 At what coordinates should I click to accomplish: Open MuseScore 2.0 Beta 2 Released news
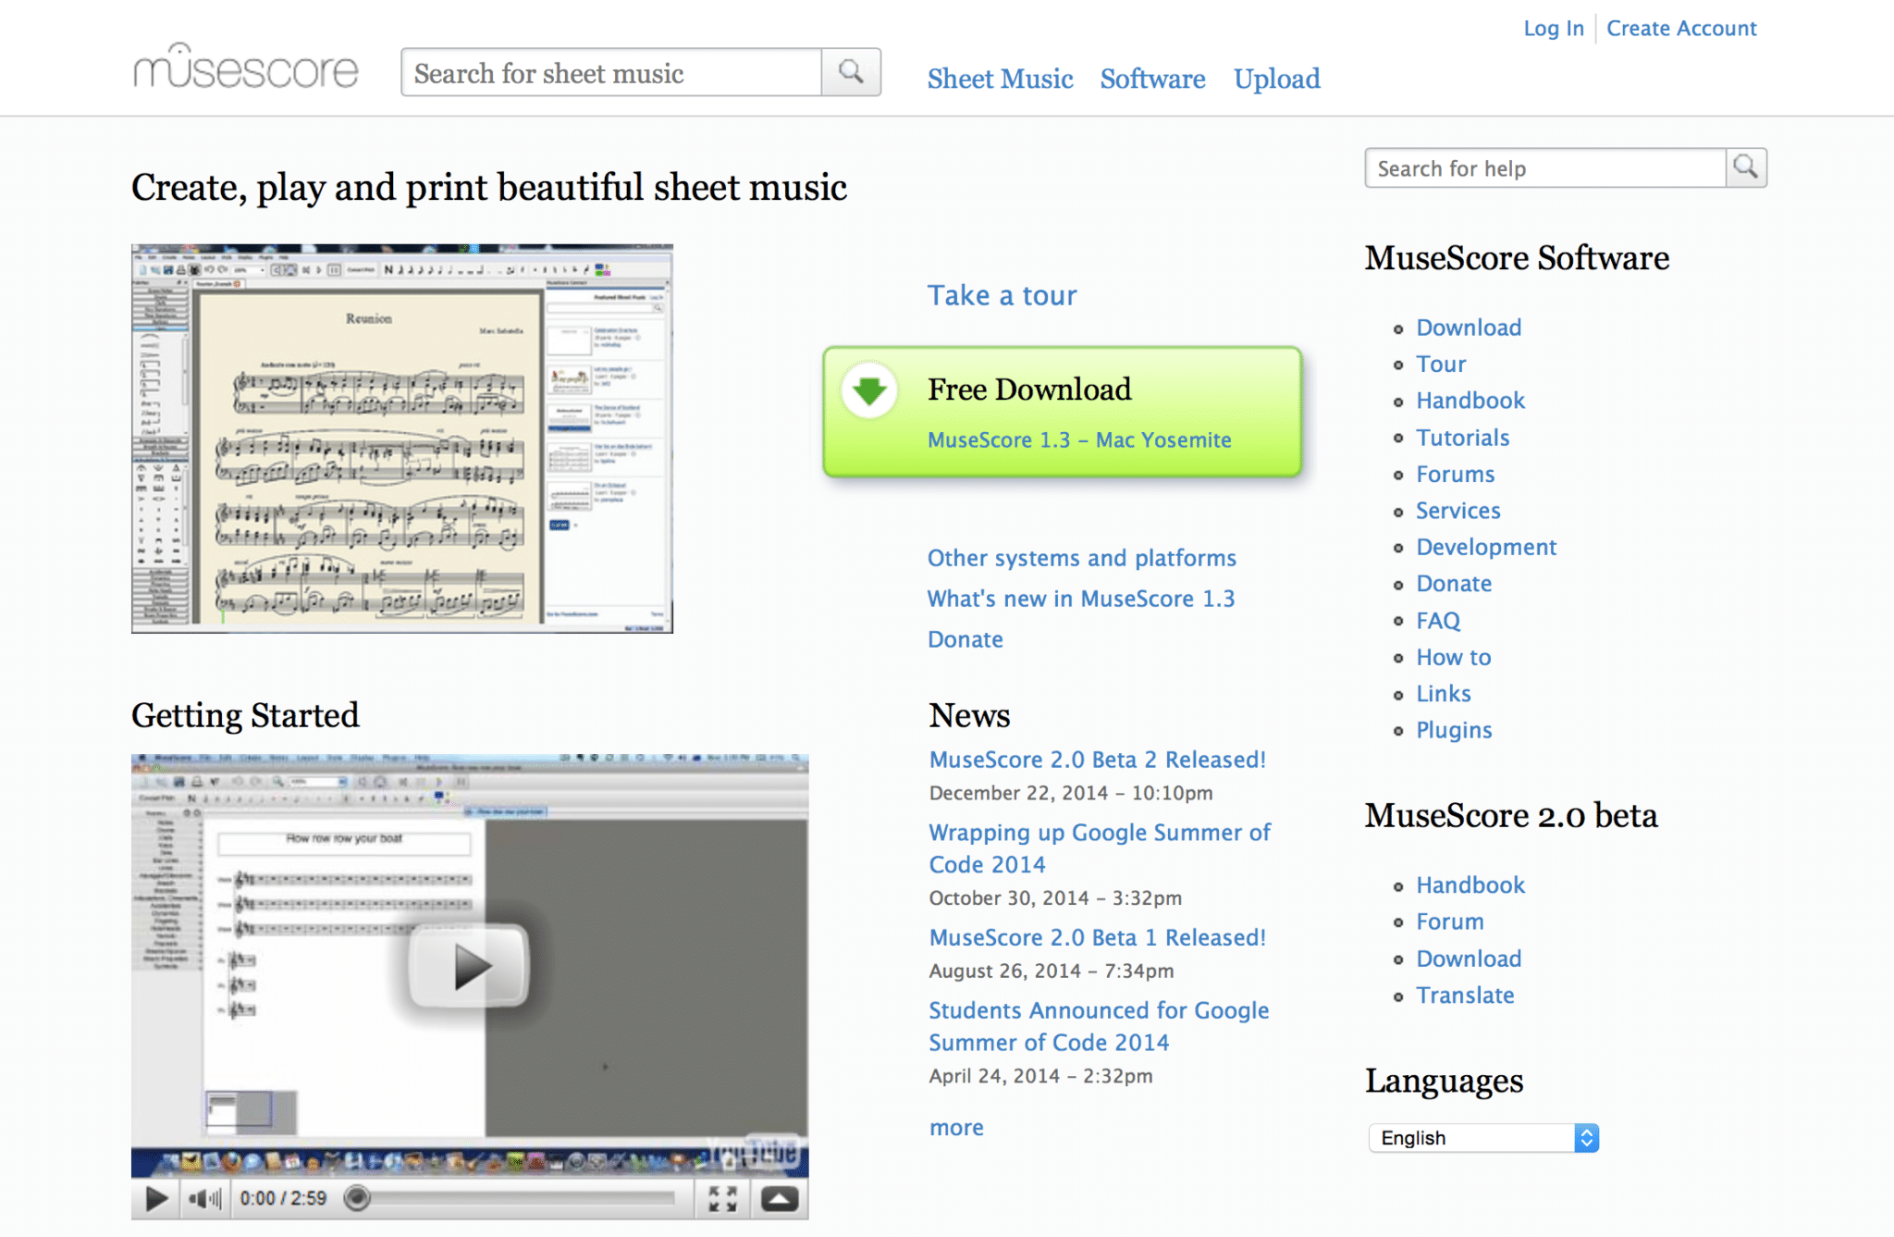point(1098,760)
